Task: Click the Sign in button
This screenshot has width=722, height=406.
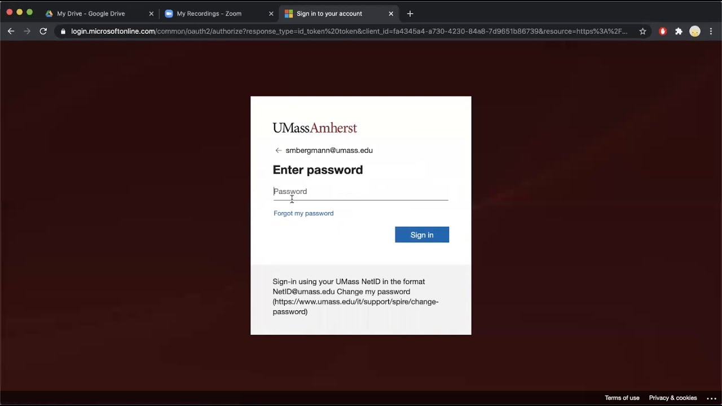Action: coord(422,235)
